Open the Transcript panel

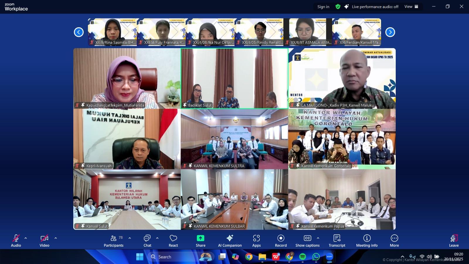pyautogui.click(x=337, y=241)
